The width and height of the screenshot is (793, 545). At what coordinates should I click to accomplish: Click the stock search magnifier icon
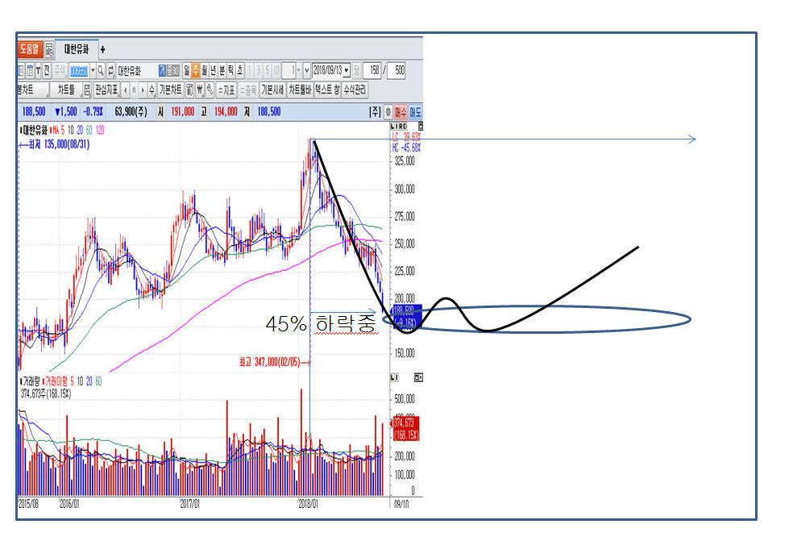point(101,70)
